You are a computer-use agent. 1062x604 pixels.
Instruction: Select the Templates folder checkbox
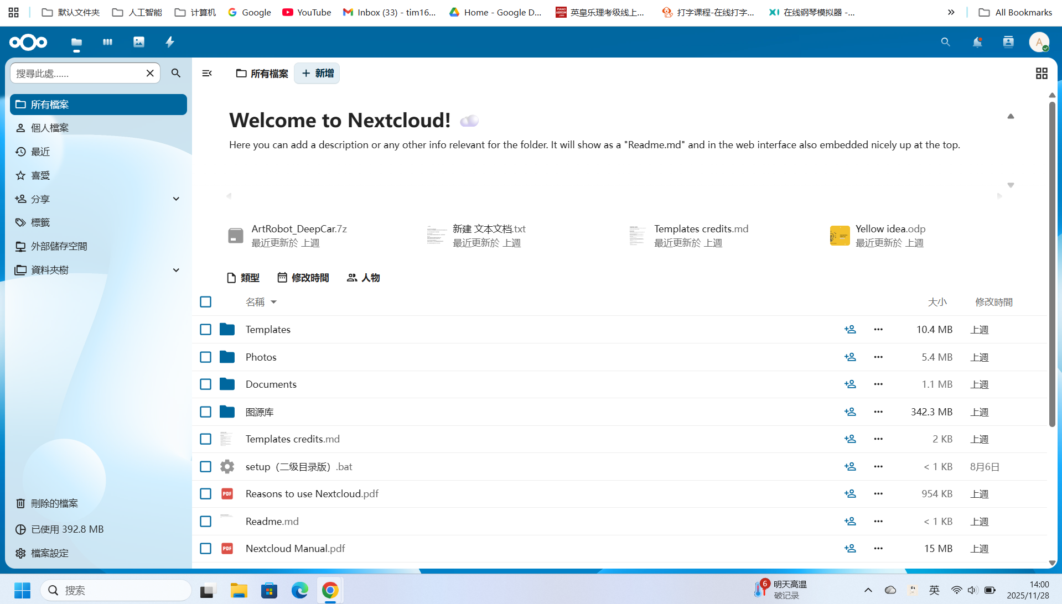(x=205, y=330)
